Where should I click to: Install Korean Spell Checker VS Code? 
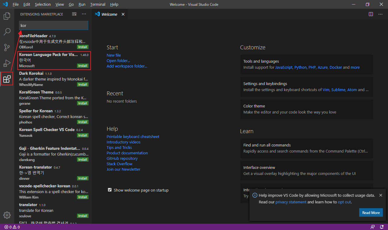[83, 135]
